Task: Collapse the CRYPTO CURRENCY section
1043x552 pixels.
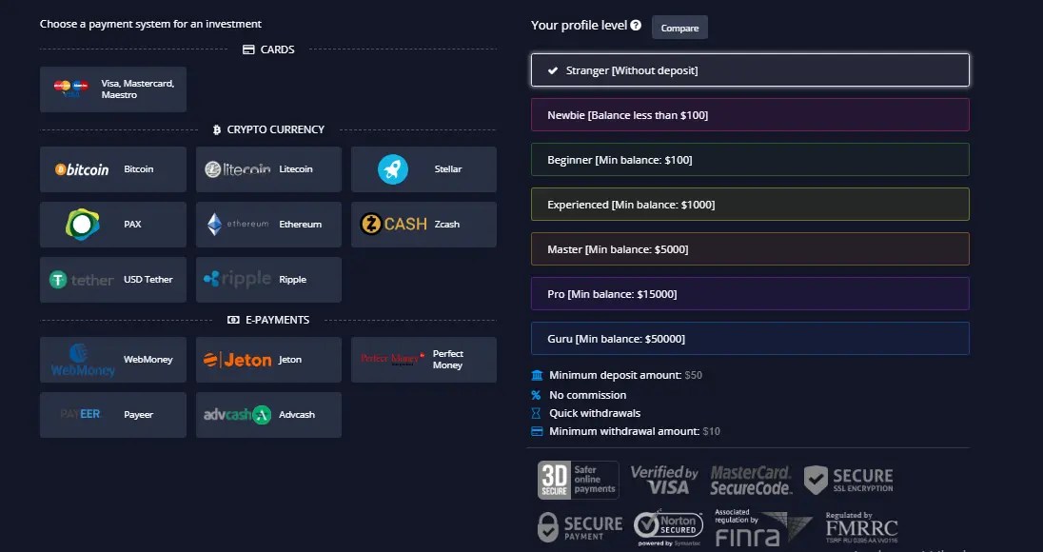Action: pyautogui.click(x=268, y=128)
